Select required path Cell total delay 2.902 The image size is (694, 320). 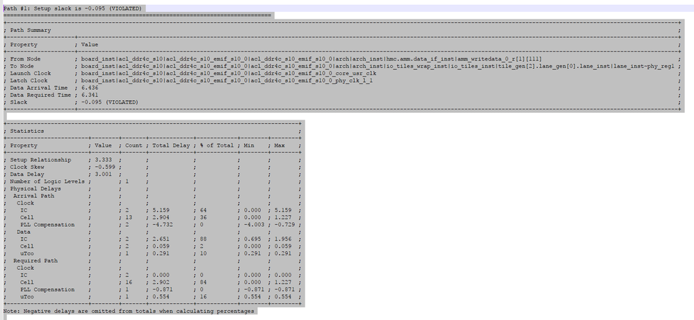coord(161,282)
